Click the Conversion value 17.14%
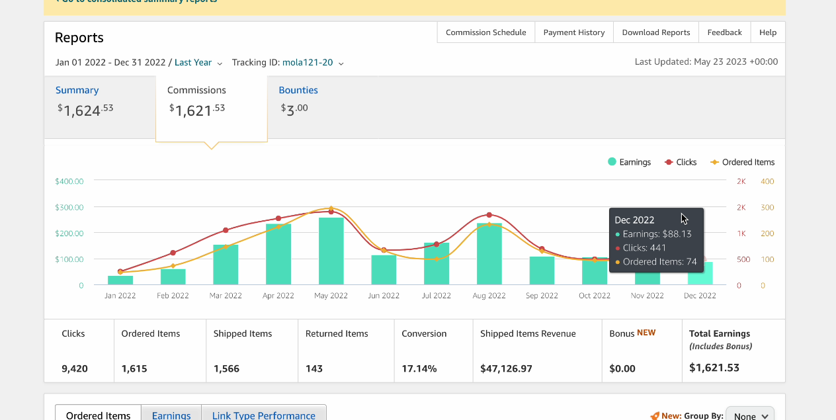This screenshot has height=420, width=836. (419, 368)
